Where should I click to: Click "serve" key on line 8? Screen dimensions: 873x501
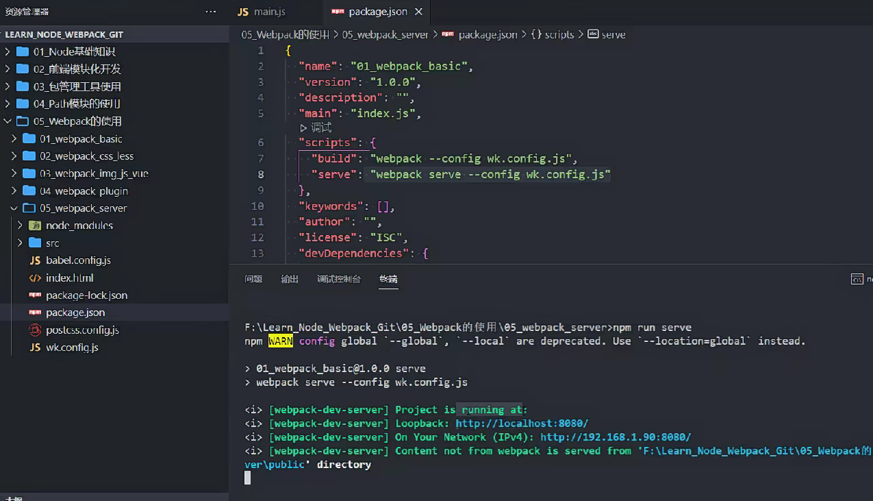(x=334, y=175)
